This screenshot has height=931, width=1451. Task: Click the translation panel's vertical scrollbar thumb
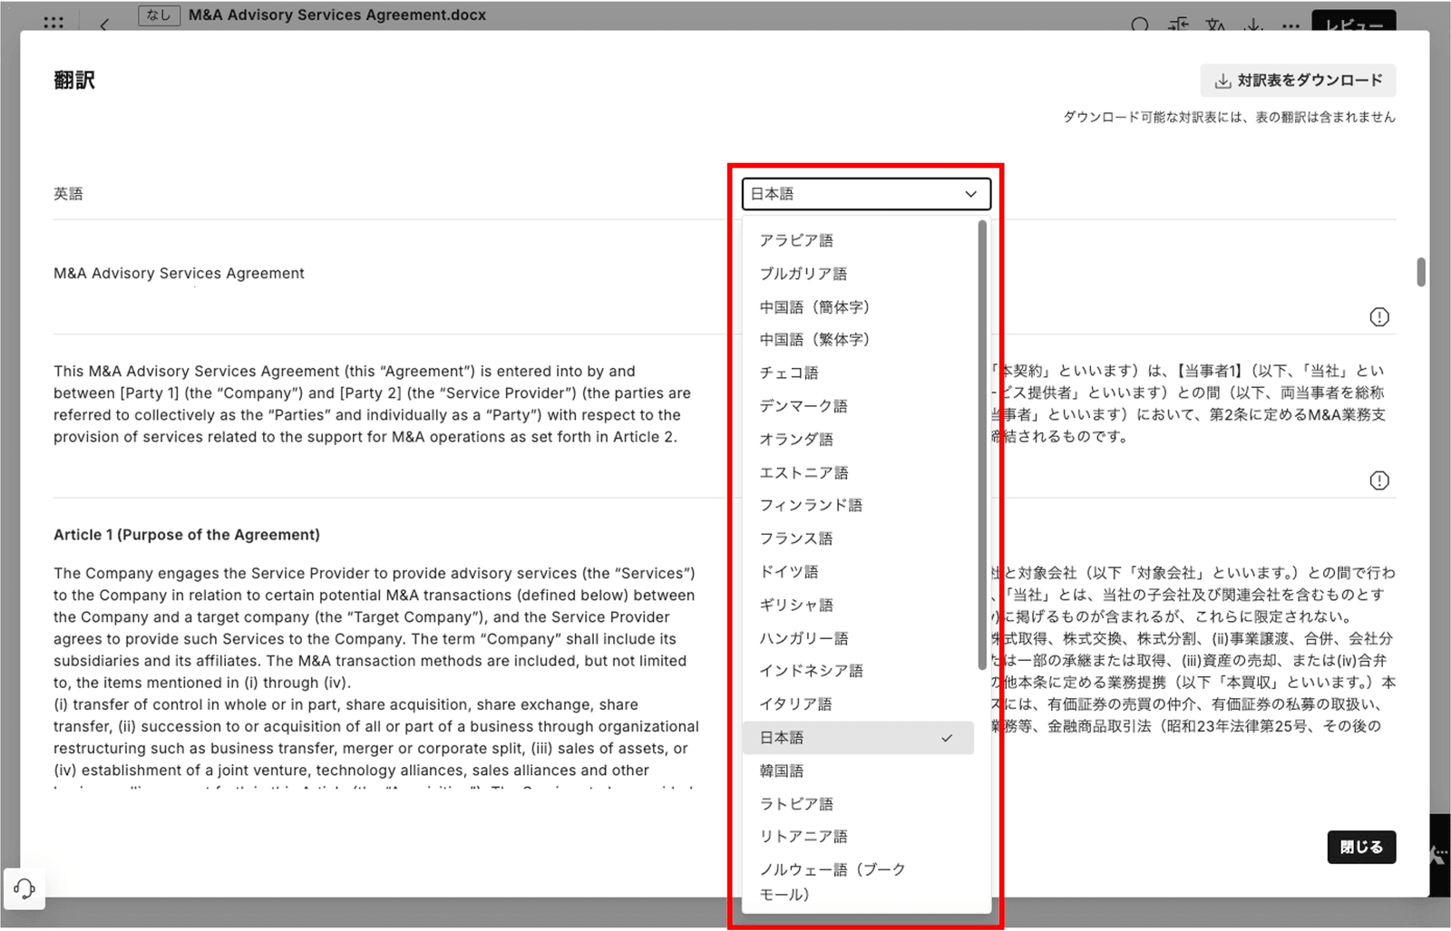tap(1420, 272)
